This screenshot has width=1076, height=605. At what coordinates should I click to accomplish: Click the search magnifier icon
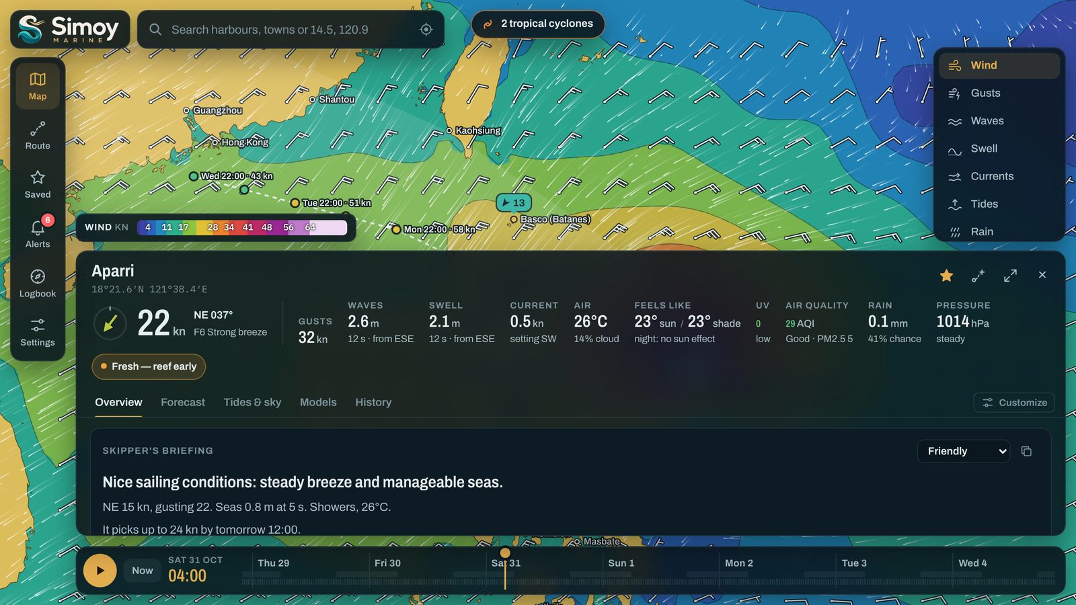coord(155,30)
